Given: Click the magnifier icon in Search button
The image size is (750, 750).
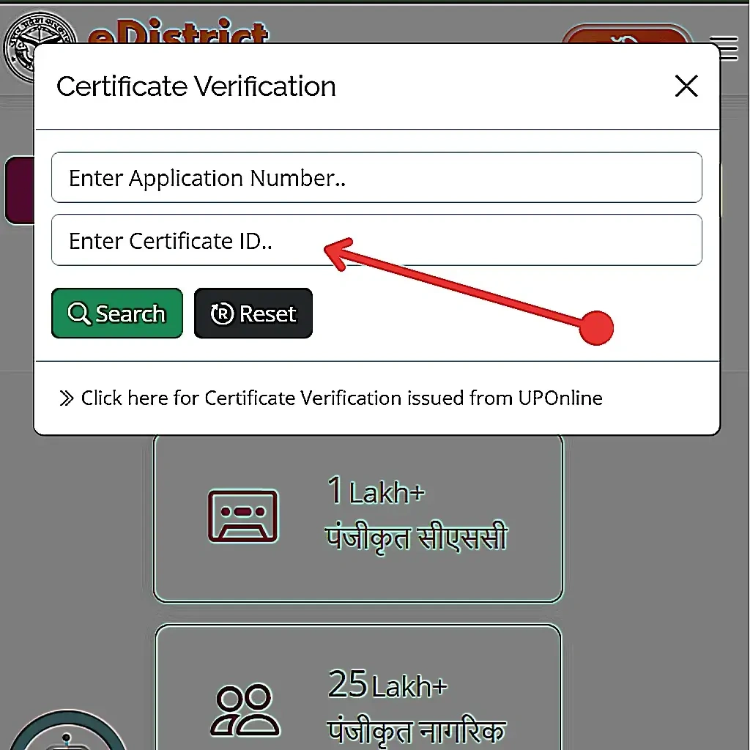Looking at the screenshot, I should pyautogui.click(x=78, y=313).
